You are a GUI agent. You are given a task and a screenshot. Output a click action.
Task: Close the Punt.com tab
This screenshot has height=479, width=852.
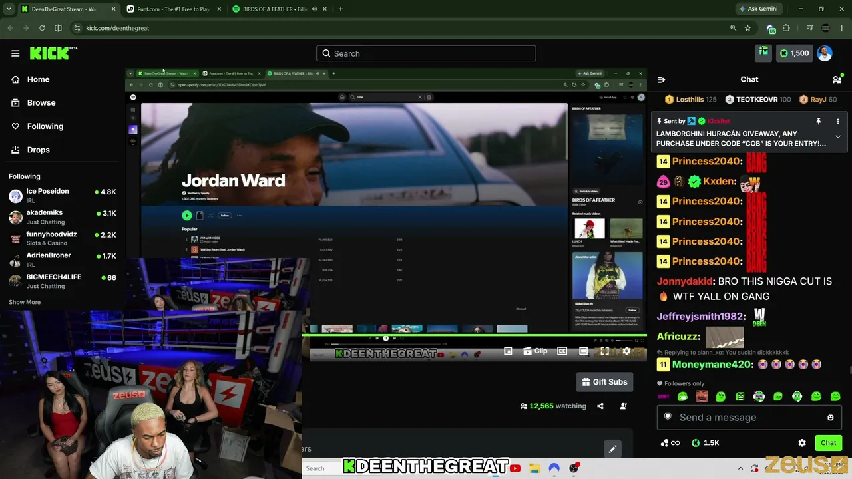218,9
